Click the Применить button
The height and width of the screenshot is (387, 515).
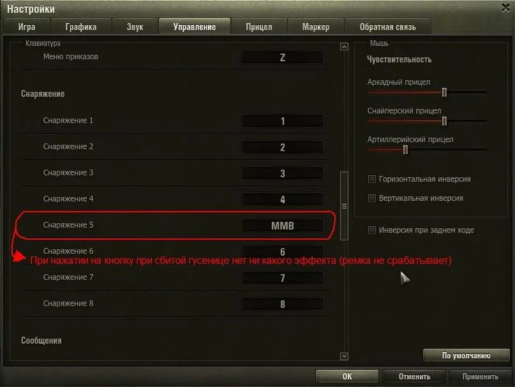(480, 376)
